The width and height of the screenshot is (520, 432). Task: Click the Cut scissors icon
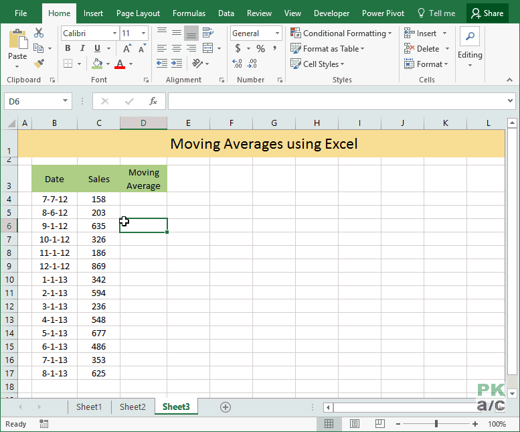click(x=39, y=33)
